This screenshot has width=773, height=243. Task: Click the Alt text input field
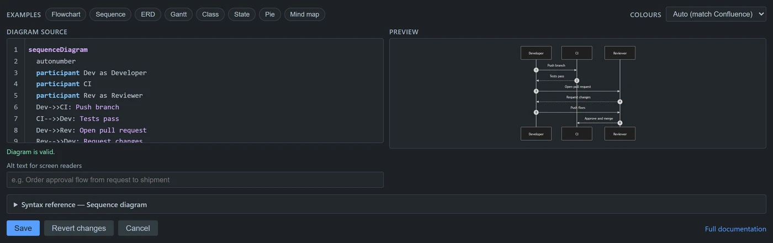click(x=195, y=179)
